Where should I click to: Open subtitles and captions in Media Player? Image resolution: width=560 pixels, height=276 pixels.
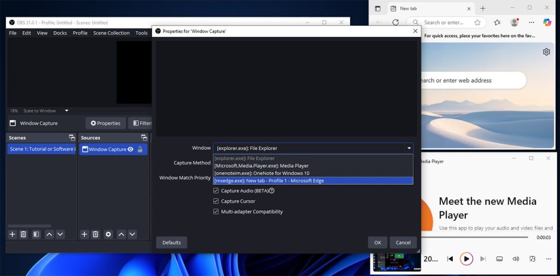[x=500, y=259]
